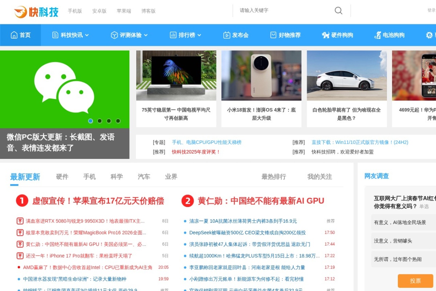Click the bar chart icon beside 排行榜
The image size is (436, 291).
pyautogui.click(x=173, y=35)
